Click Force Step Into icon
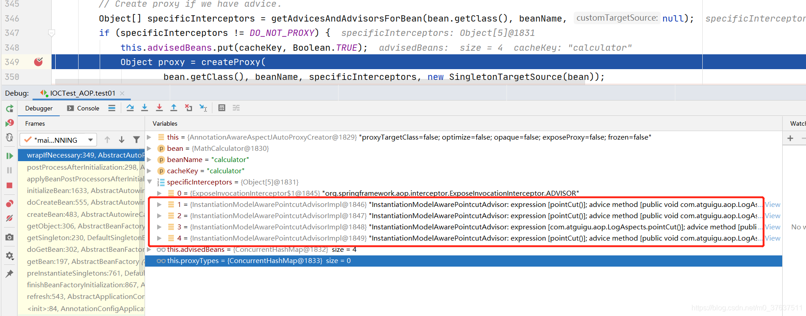 159,108
